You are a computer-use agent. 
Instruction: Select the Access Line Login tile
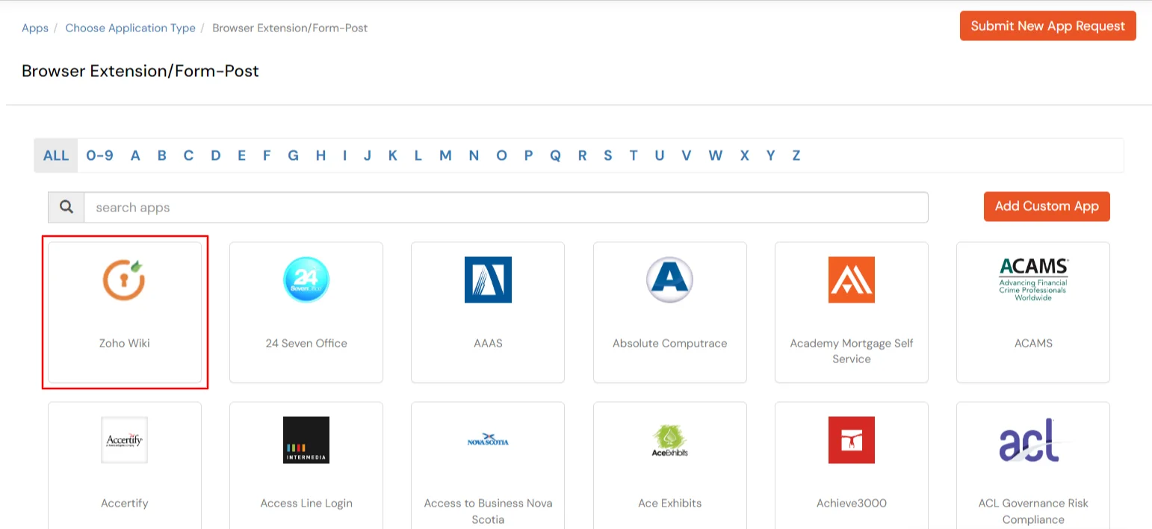306,463
